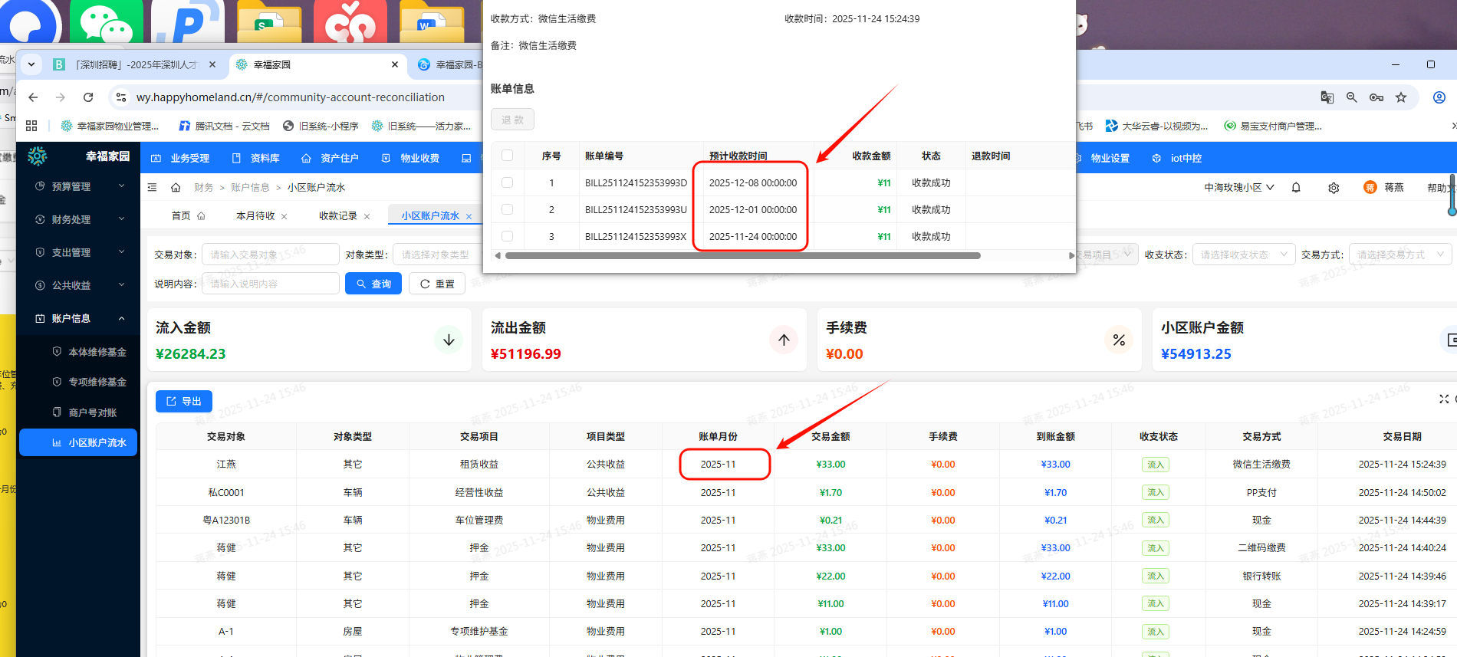Click the home icon in breadcrumb
The height and width of the screenshot is (657, 1457).
[x=176, y=187]
